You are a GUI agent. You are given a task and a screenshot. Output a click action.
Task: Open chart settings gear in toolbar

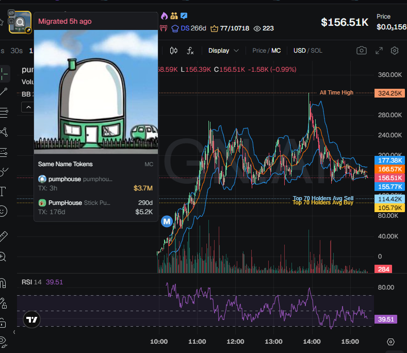coord(395,51)
